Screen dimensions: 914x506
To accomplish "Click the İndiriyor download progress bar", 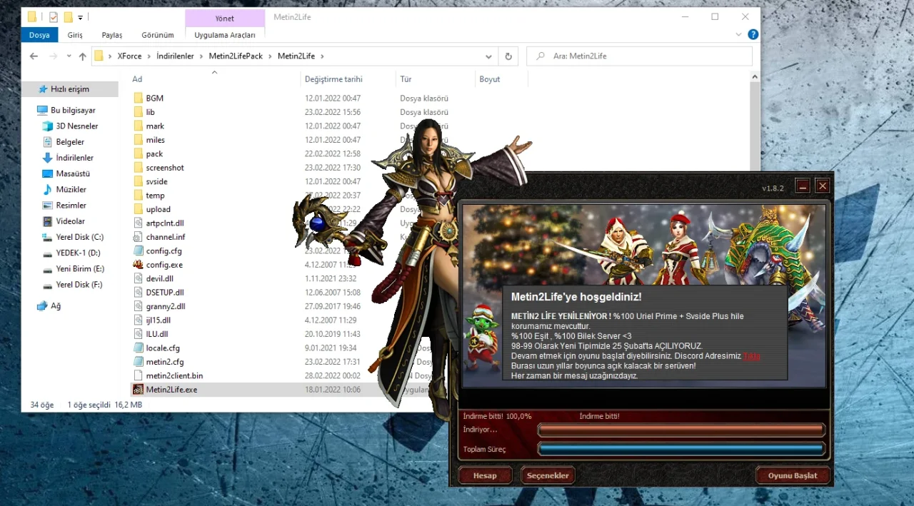I will [681, 430].
